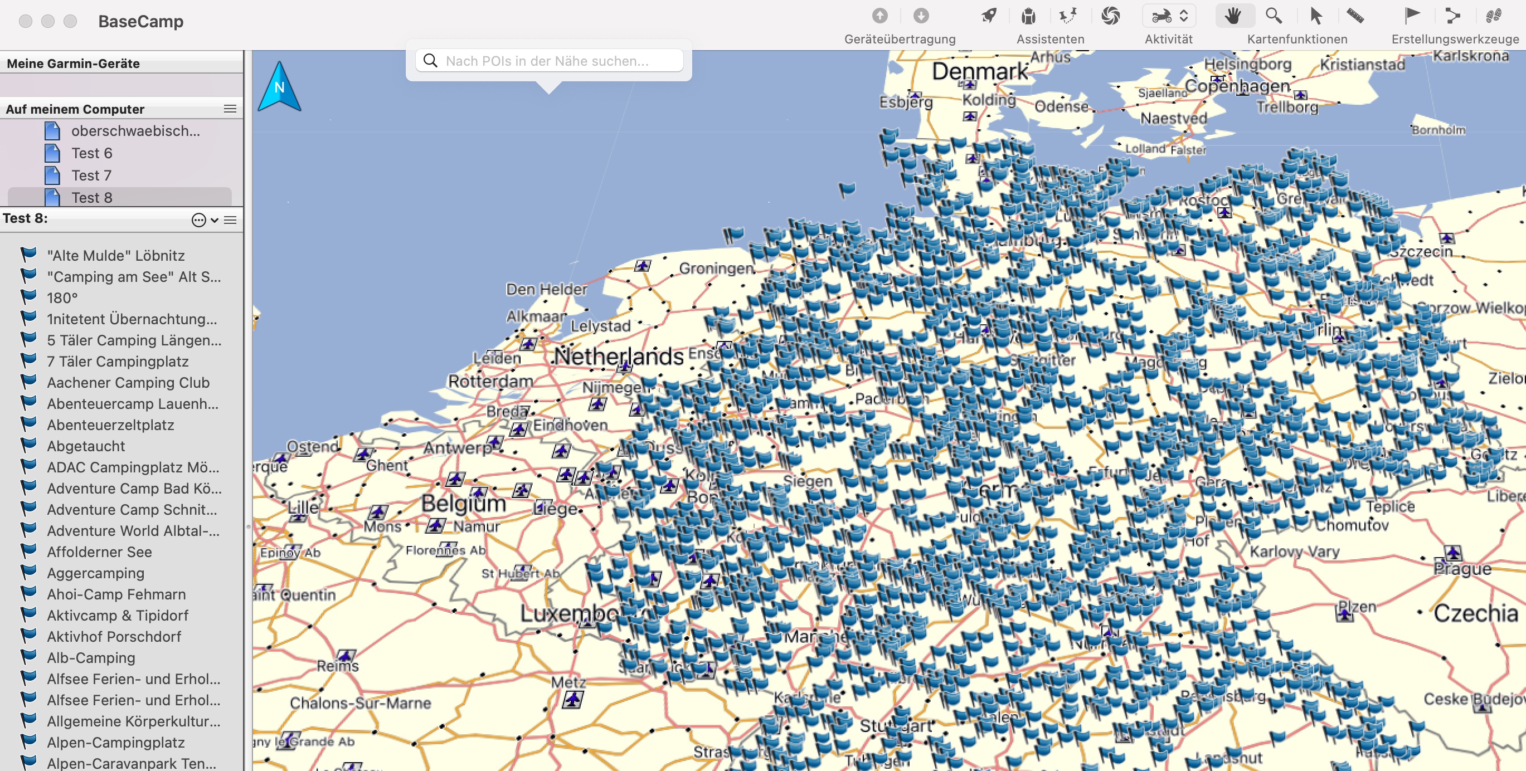Click the north compass arrow on map
Screen dimensions: 1526x771
[x=279, y=86]
